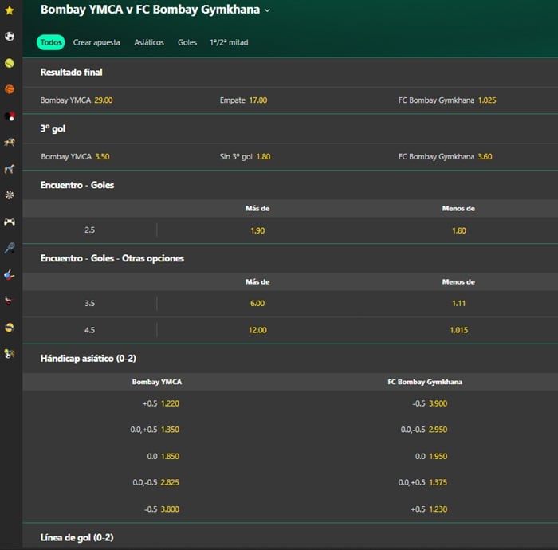Select the basketball sport icon
The width and height of the screenshot is (558, 550).
[10, 89]
